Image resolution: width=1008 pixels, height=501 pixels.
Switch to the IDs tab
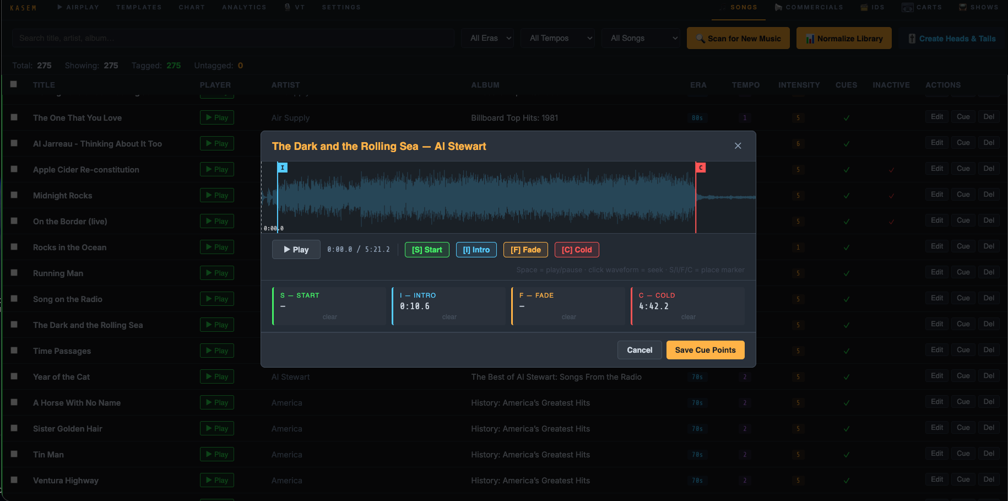[872, 7]
